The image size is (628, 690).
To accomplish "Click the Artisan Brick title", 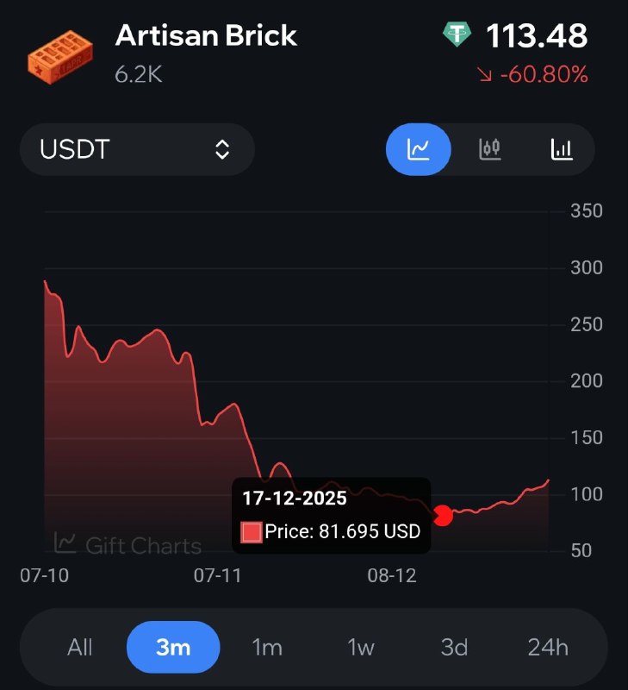I will pyautogui.click(x=206, y=35).
